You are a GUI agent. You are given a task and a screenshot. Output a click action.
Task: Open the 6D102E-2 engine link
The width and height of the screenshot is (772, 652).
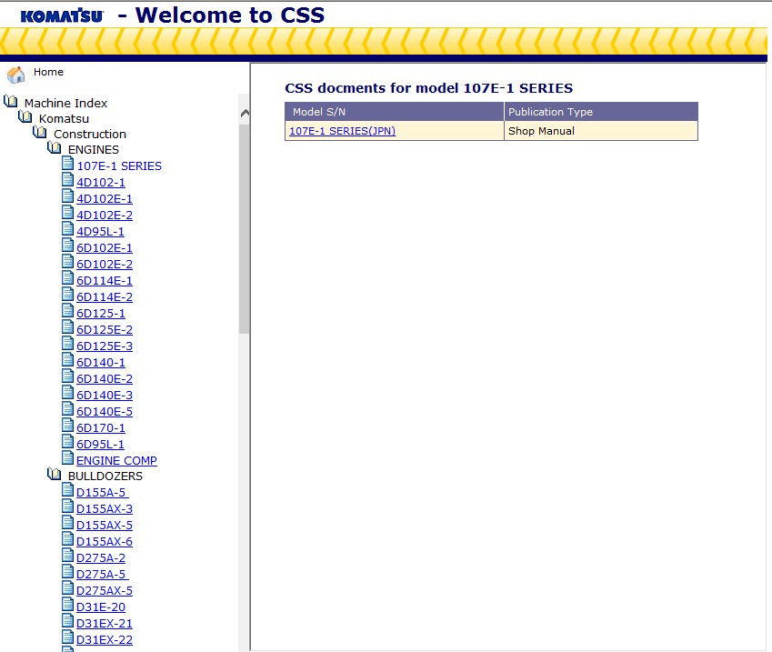pyautogui.click(x=105, y=264)
